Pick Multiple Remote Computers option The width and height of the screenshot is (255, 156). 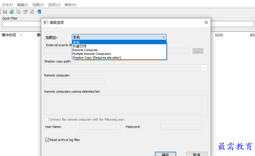tap(119, 54)
